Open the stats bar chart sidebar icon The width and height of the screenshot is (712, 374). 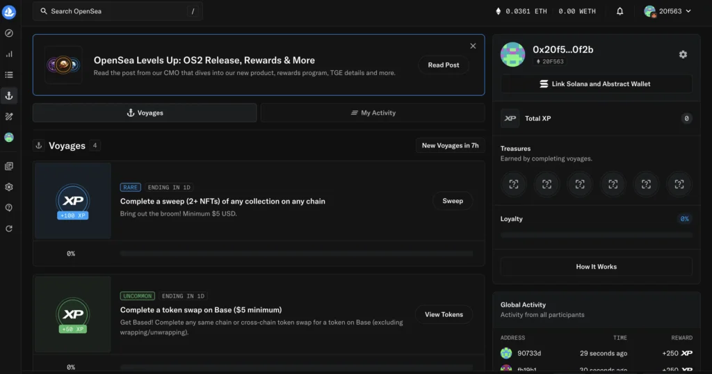coord(9,54)
